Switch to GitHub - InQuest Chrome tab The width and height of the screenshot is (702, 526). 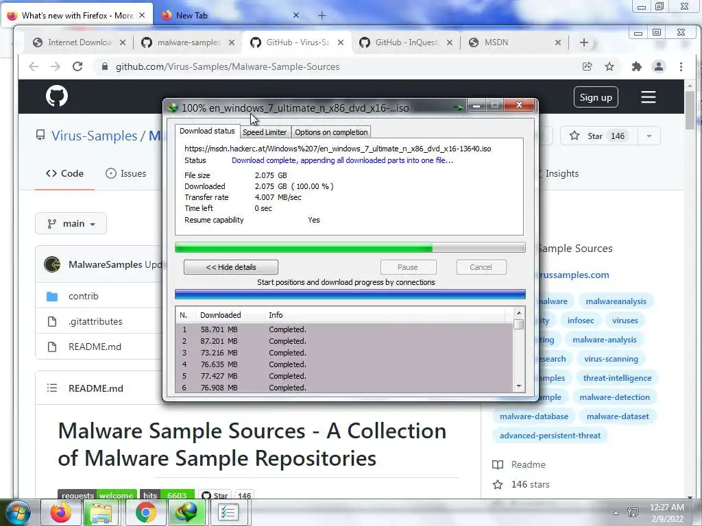tap(406, 42)
